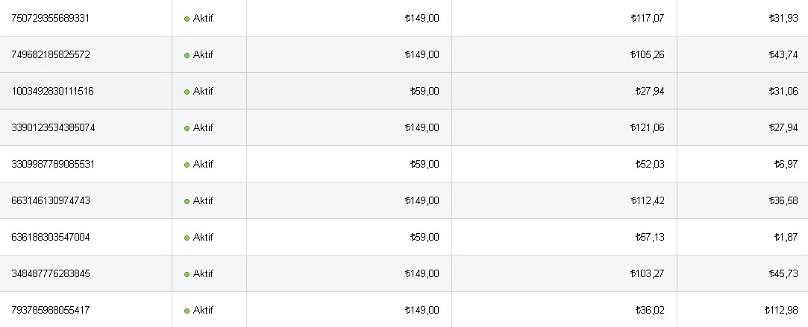Click green status indicator for 3390123534385074

tap(187, 129)
